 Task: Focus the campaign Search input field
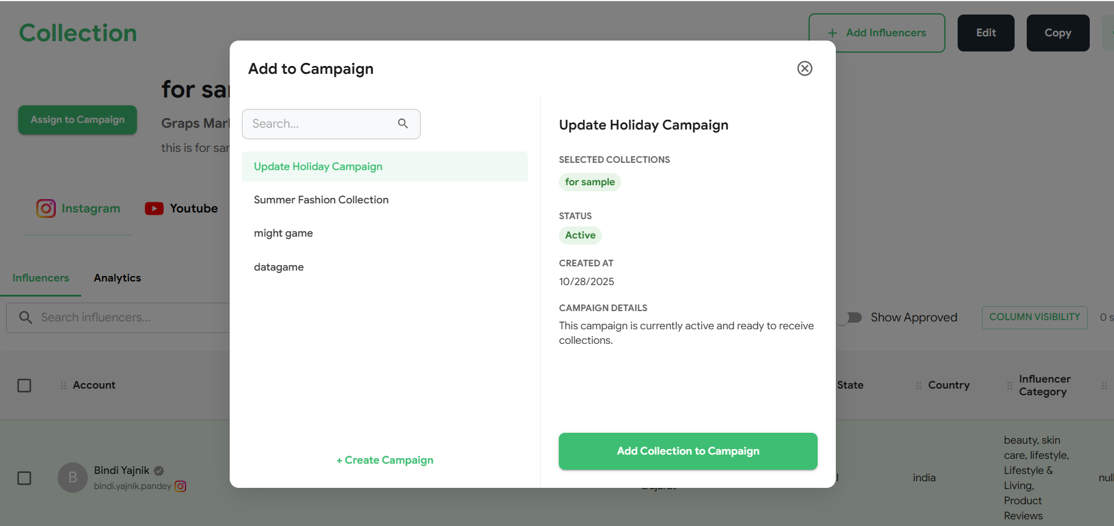321,123
